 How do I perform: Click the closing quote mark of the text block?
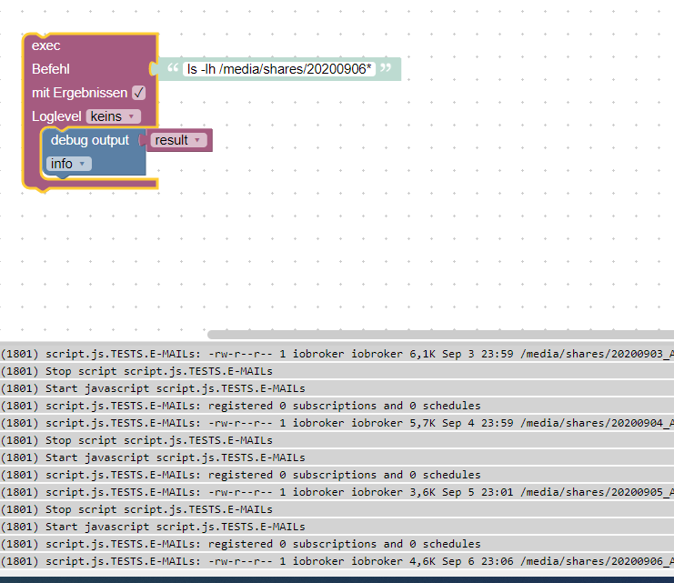point(386,67)
